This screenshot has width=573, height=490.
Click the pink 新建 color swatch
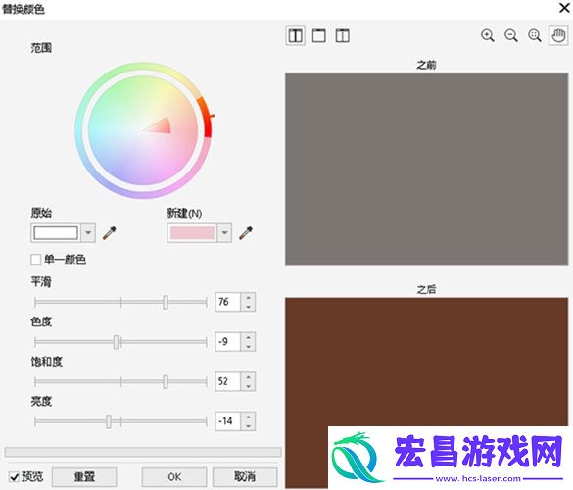pos(192,233)
